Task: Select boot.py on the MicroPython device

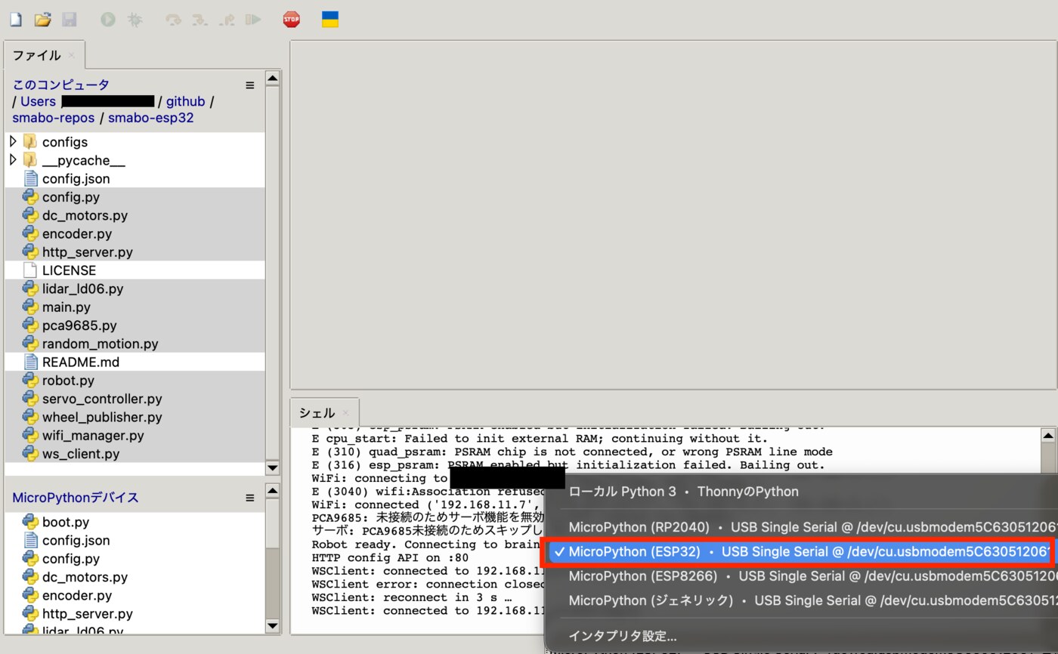Action: [x=66, y=522]
